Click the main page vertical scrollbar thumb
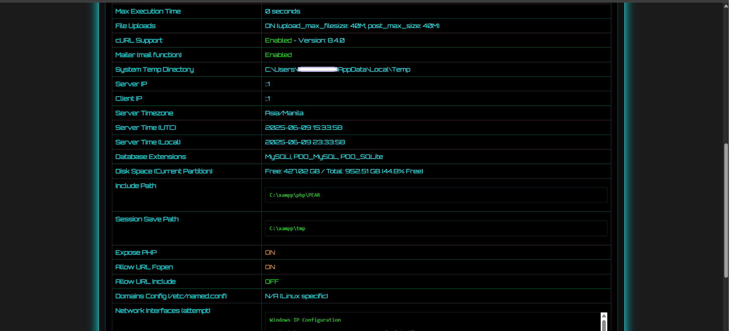 pyautogui.click(x=726, y=210)
